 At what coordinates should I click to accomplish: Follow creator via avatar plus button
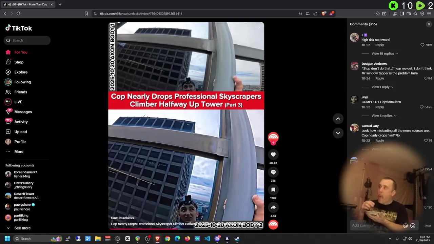click(273, 143)
